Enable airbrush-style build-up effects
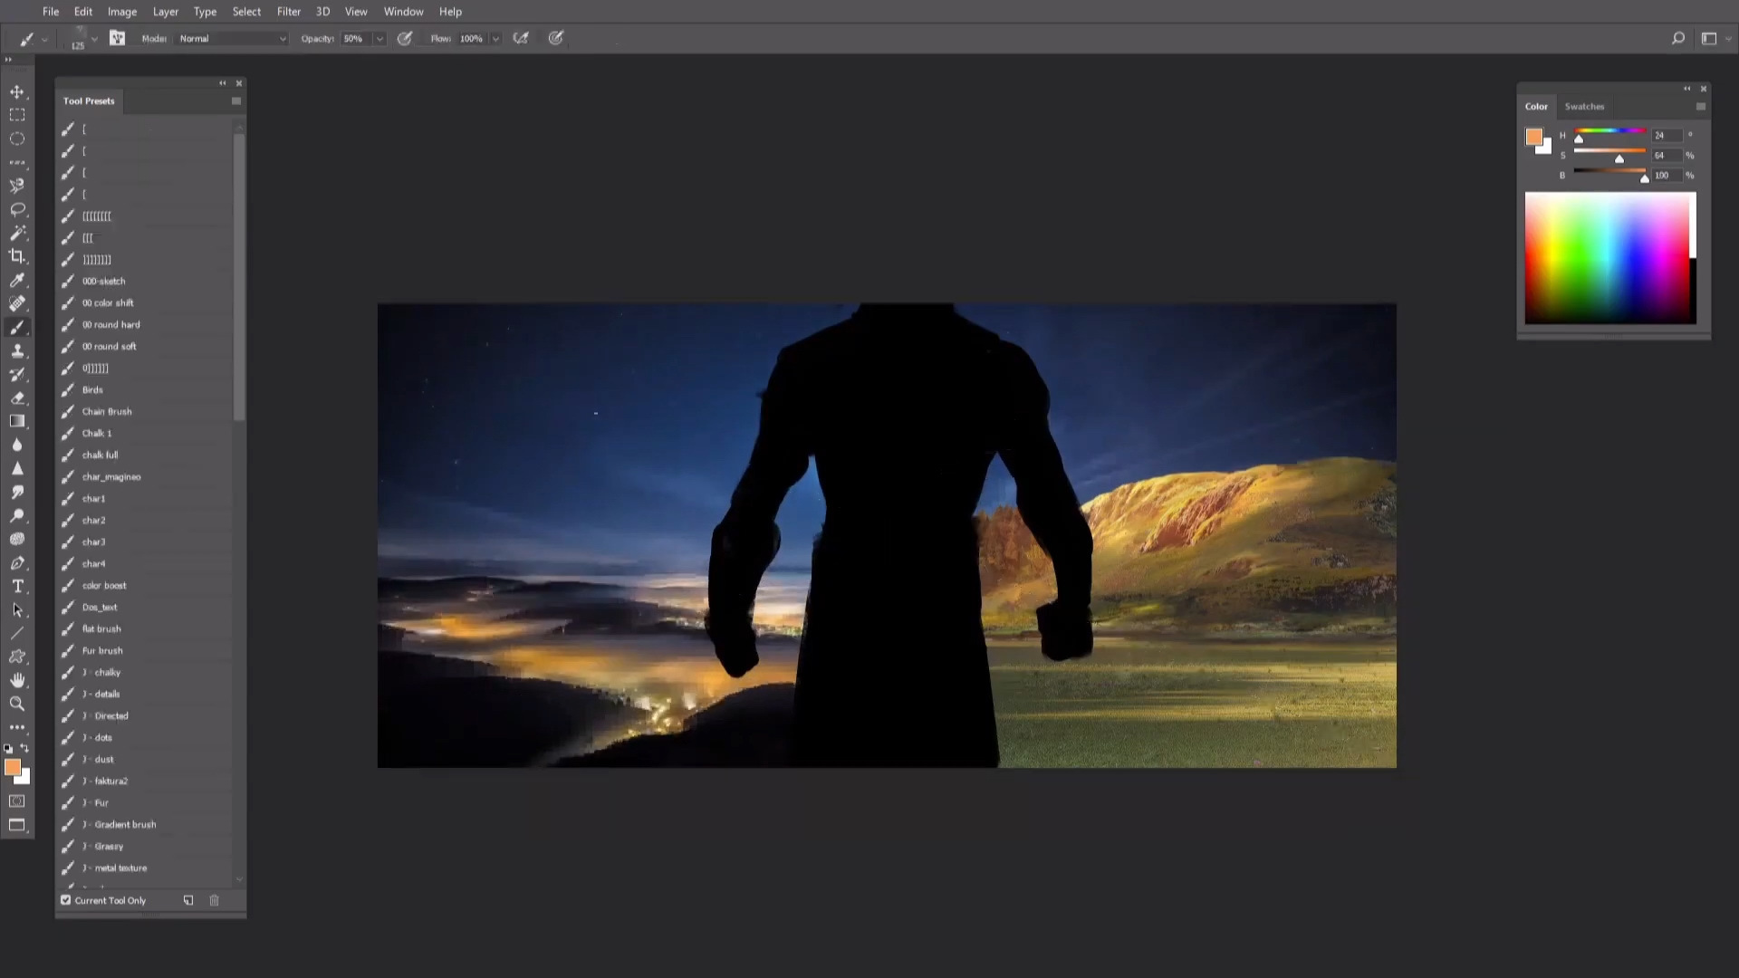The height and width of the screenshot is (978, 1739). tap(521, 38)
